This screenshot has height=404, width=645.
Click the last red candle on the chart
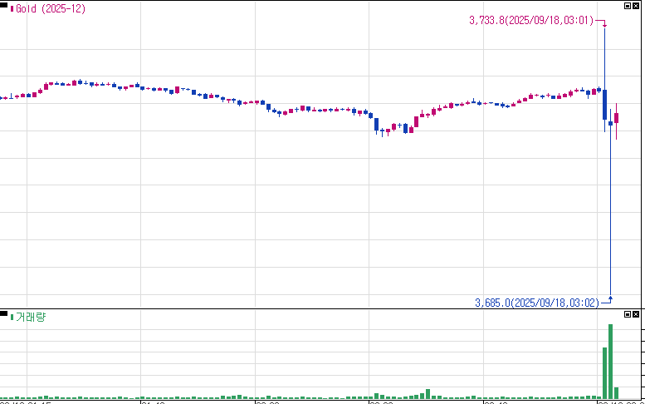coord(616,118)
